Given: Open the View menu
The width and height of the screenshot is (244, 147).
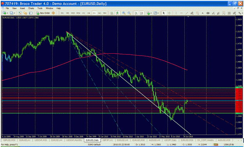Looking at the screenshot, I should click(x=14, y=8).
